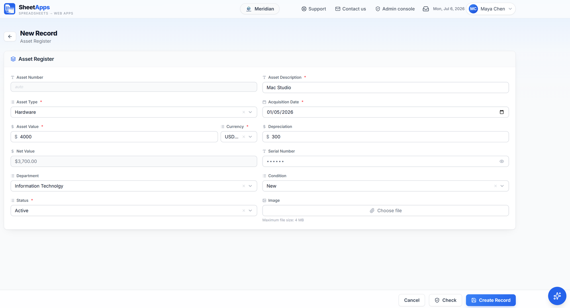Open the Acquisition Date calendar picker
The height and width of the screenshot is (308, 570).
point(502,112)
